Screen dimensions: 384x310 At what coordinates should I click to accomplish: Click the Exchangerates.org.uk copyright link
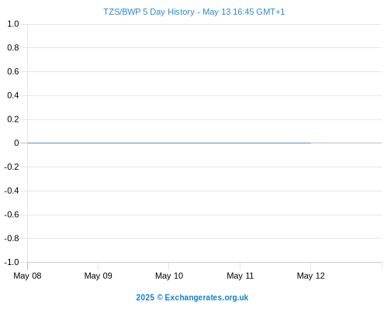pos(192,298)
